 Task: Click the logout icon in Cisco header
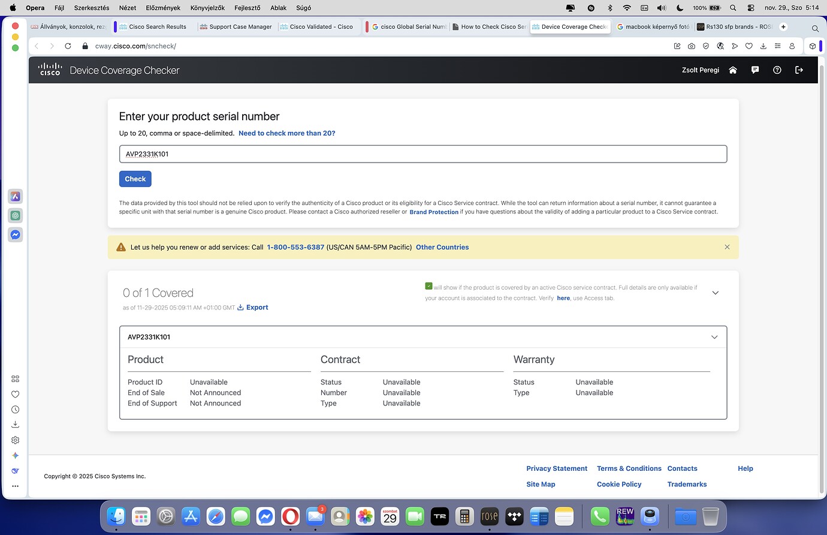(799, 70)
